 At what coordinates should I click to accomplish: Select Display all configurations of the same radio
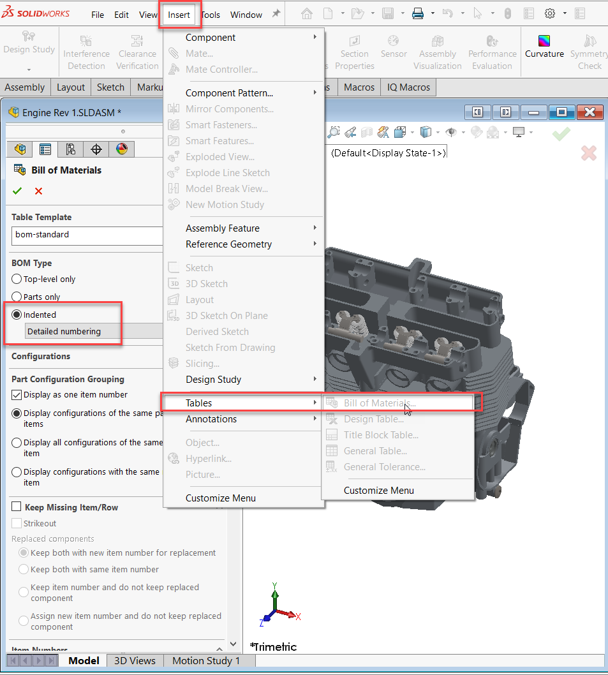tap(17, 443)
